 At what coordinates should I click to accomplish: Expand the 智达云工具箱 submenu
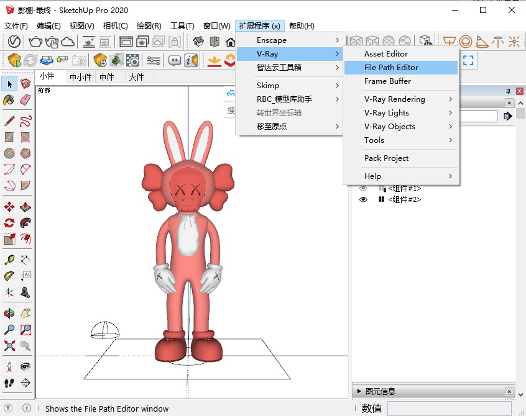point(290,67)
